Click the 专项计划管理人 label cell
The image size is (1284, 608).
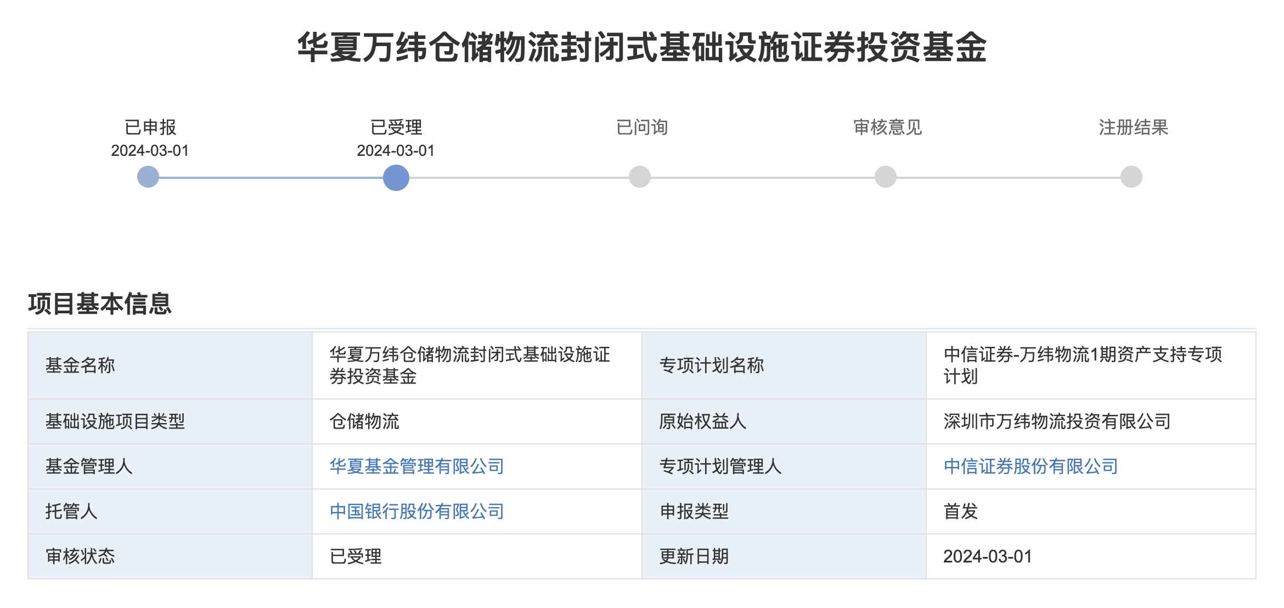coord(784,466)
